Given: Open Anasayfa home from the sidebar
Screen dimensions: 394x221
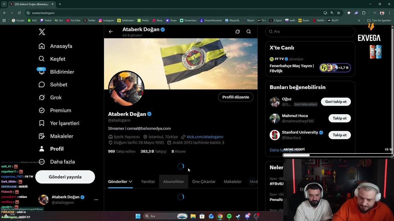Looking at the screenshot, I should tap(55, 46).
